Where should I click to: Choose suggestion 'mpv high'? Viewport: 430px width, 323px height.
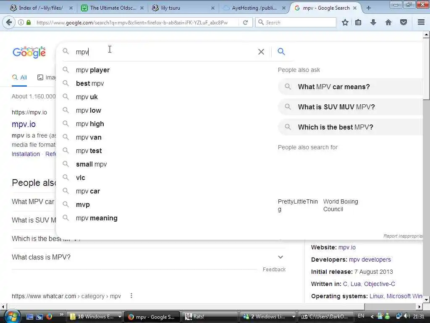pyautogui.click(x=90, y=124)
